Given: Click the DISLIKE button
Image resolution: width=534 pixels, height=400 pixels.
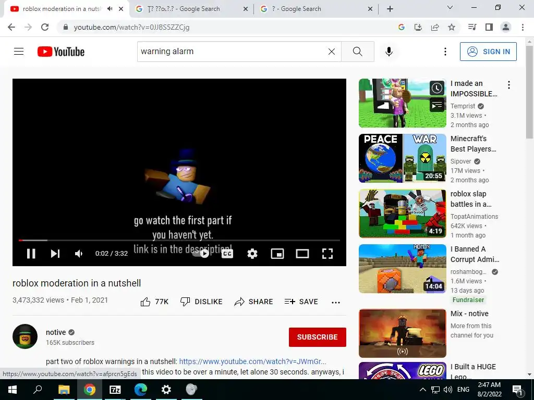Looking at the screenshot, I should click(201, 302).
